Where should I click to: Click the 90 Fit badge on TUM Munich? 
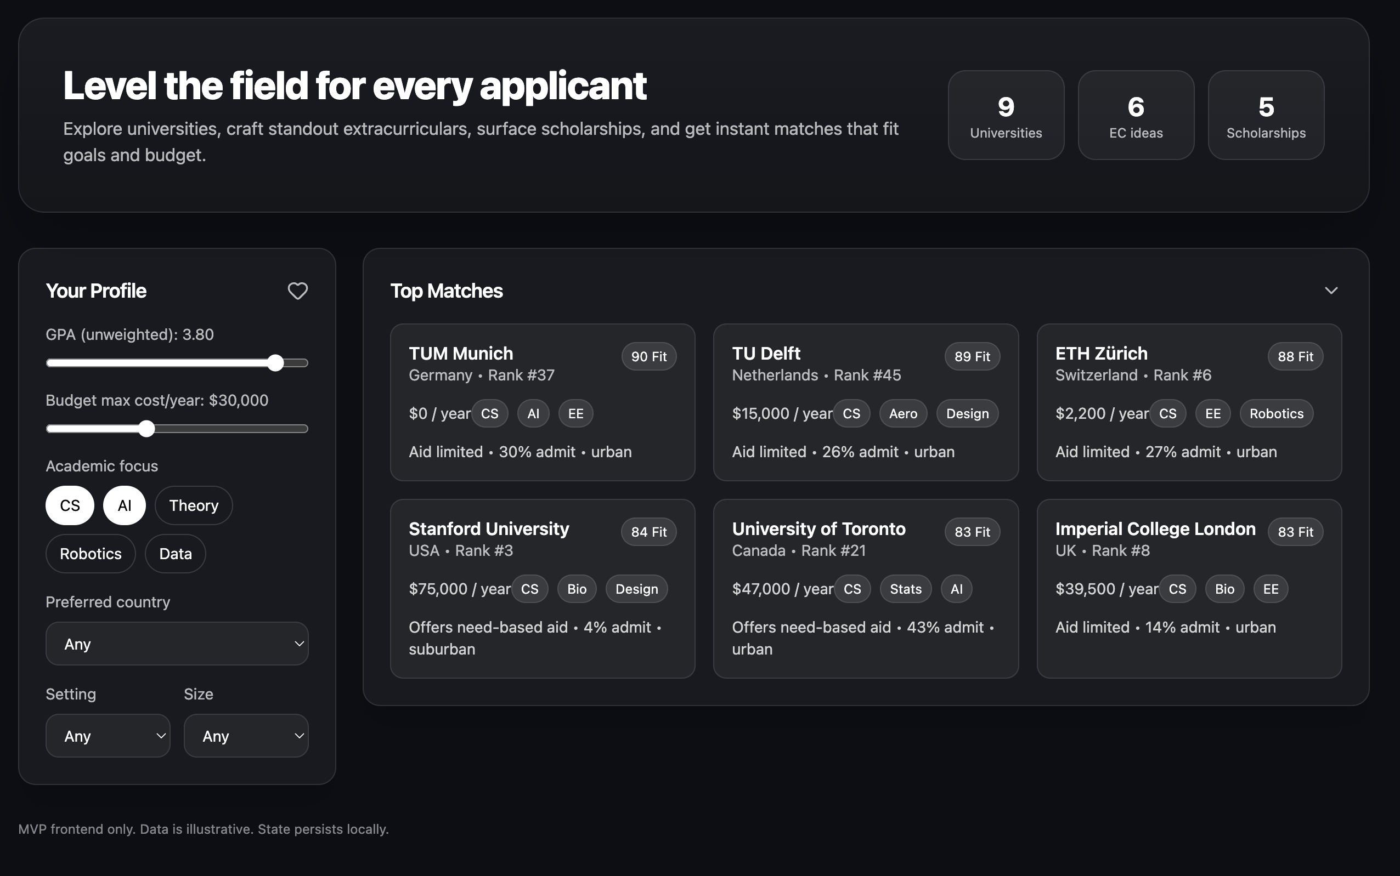[x=648, y=356]
